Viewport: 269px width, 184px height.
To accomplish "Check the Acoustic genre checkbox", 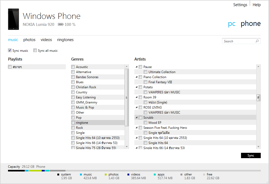I will click(73, 67).
